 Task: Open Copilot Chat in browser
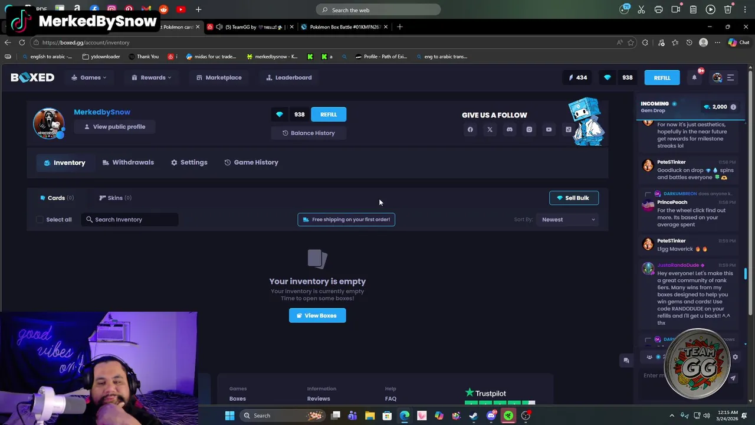(738, 42)
